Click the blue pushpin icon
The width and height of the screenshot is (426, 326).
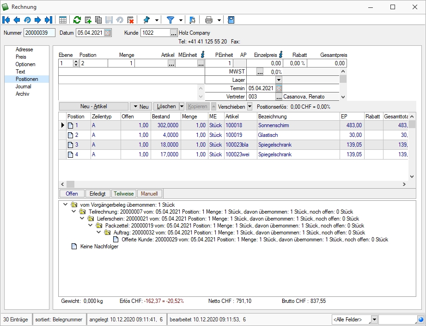147,20
